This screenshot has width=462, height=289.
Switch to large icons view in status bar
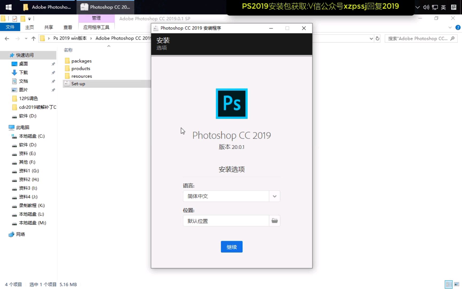(x=456, y=284)
